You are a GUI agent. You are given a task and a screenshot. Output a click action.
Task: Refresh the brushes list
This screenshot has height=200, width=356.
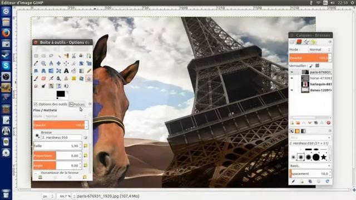click(x=327, y=181)
